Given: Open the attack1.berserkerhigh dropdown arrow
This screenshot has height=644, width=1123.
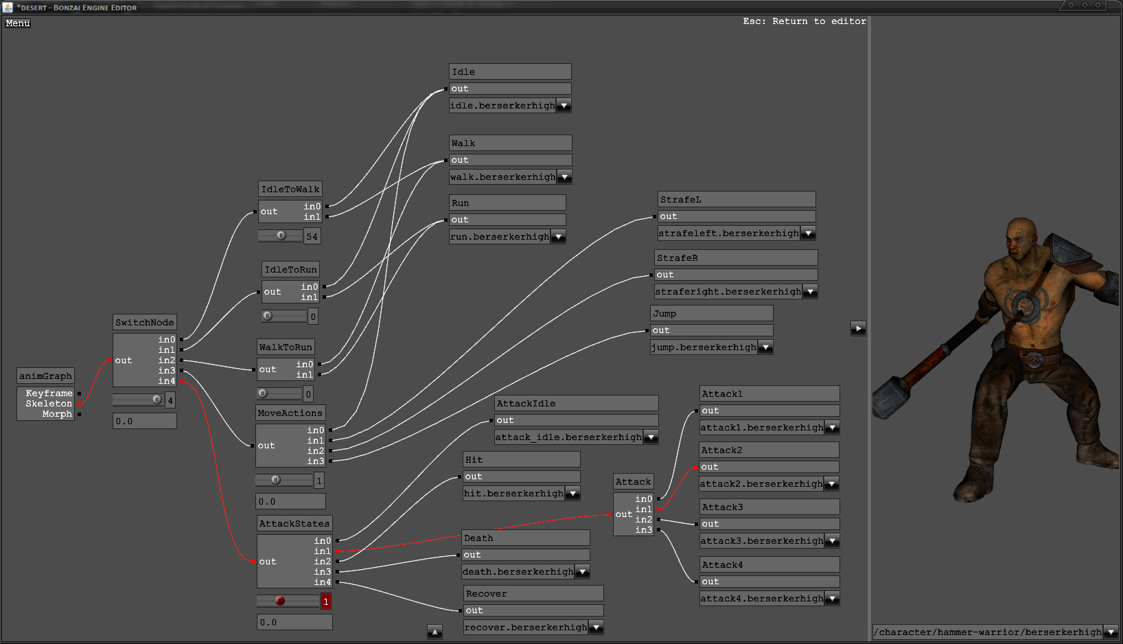Looking at the screenshot, I should (x=832, y=428).
